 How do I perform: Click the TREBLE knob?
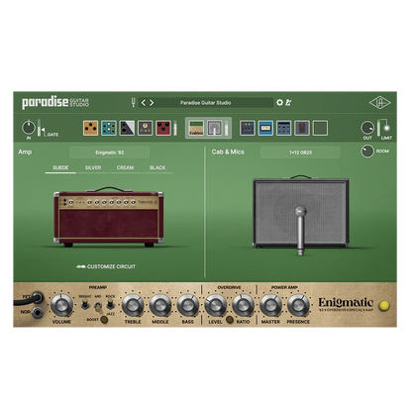[x=133, y=305]
